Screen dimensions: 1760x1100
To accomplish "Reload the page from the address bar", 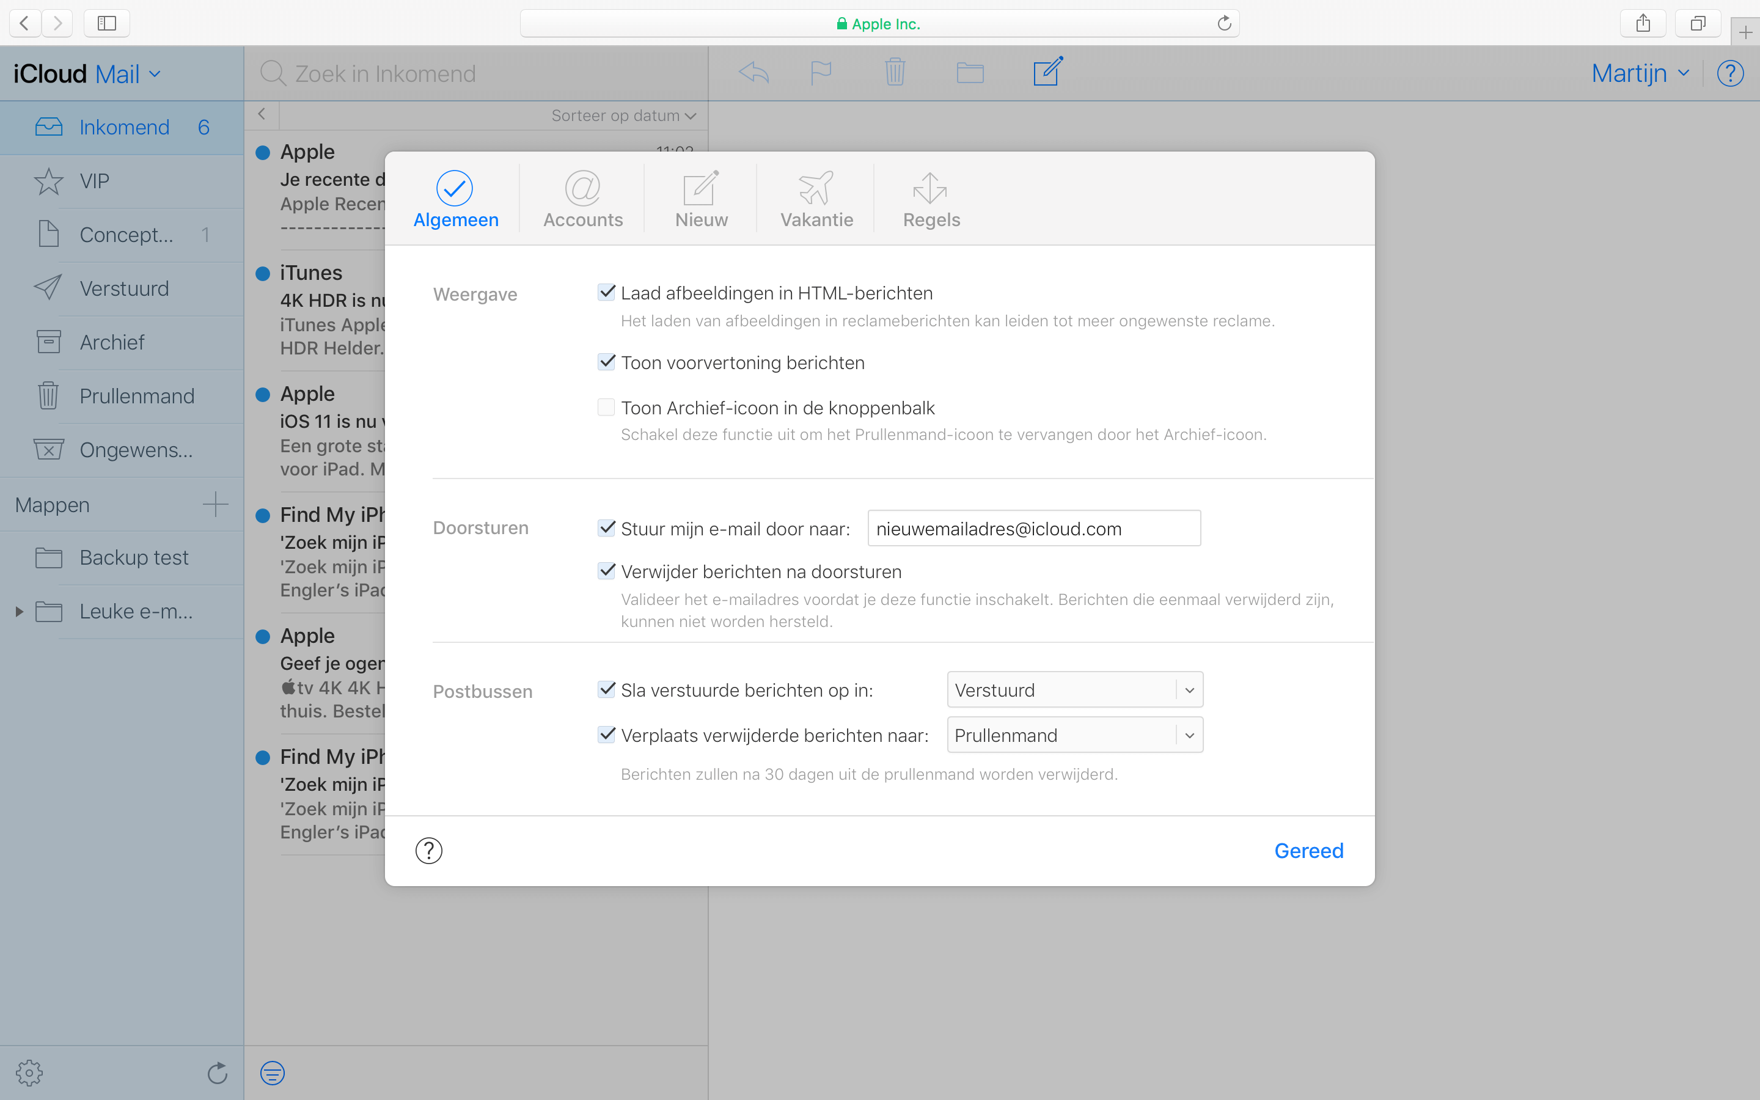I will point(1224,23).
